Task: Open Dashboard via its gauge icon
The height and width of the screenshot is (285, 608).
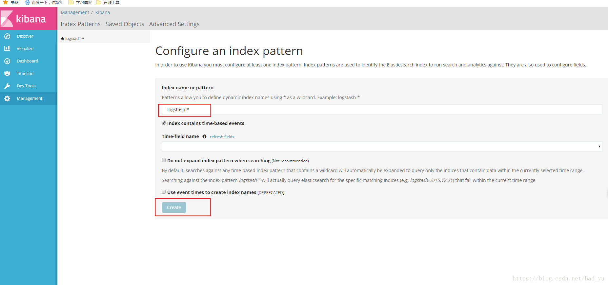Action: (x=7, y=61)
